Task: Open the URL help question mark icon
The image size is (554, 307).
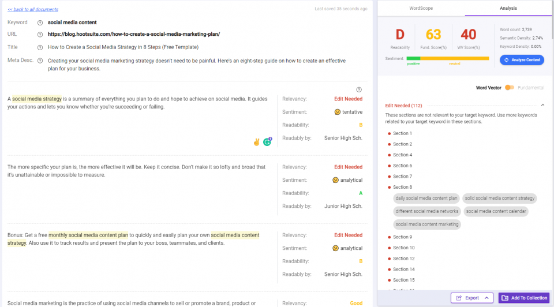Action: tap(40, 34)
